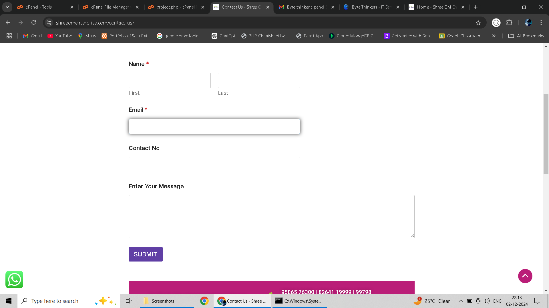549x308 pixels.
Task: Click the page vertical scrollbar thumb
Action: pos(546,134)
